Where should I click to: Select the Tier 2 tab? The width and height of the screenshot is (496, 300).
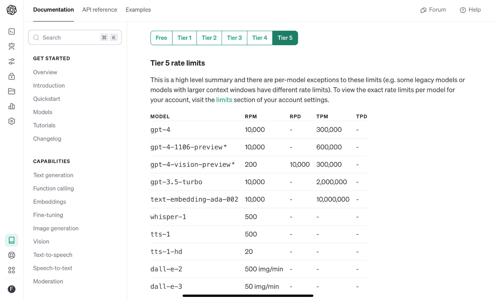click(209, 38)
